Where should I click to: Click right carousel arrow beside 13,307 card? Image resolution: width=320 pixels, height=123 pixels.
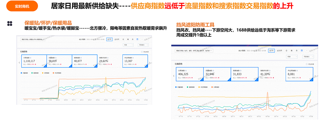click(150, 63)
